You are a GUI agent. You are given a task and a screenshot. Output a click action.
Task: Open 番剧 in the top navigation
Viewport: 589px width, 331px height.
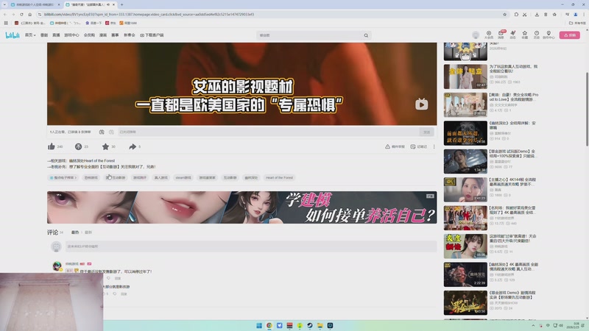(x=44, y=35)
